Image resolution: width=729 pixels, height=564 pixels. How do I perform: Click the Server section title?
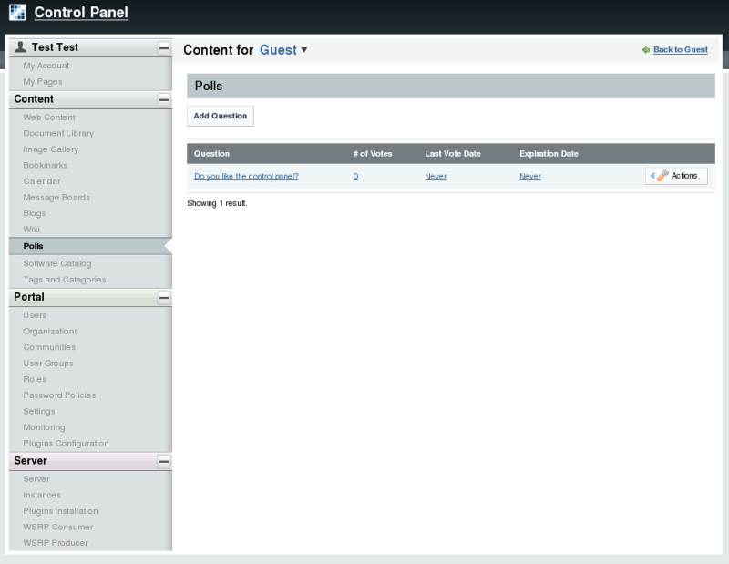pos(30,461)
